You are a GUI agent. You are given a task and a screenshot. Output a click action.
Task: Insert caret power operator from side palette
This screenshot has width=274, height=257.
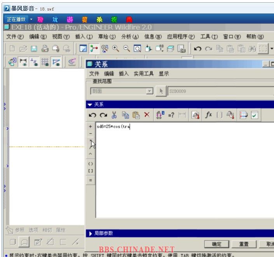point(90,154)
